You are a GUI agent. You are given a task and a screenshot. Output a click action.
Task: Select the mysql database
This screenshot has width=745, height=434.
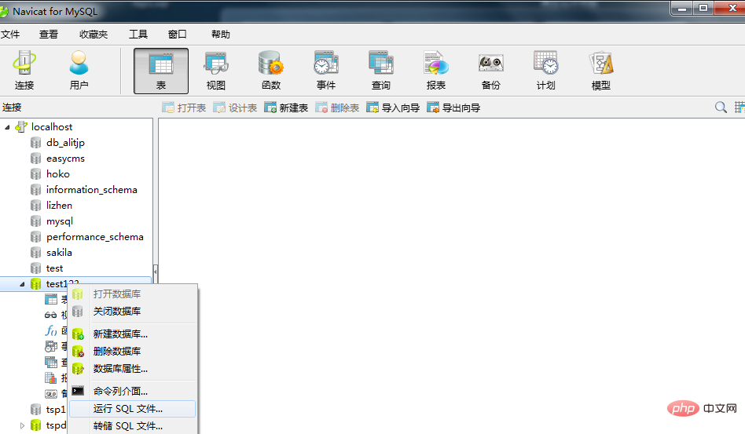[x=60, y=221]
